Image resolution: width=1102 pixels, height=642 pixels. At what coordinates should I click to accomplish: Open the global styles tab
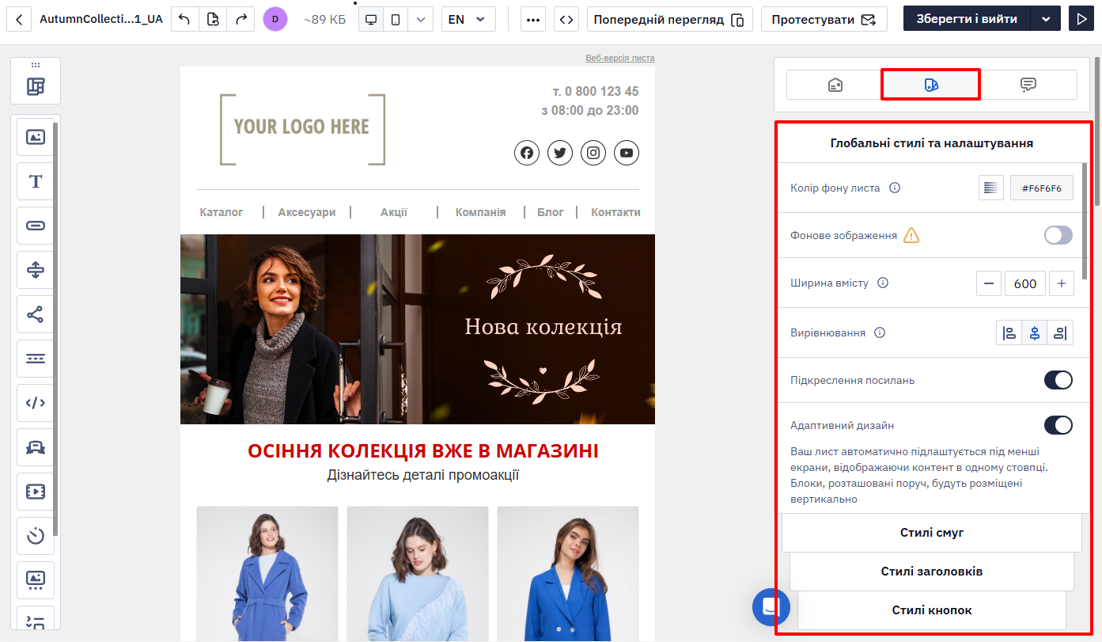point(931,85)
